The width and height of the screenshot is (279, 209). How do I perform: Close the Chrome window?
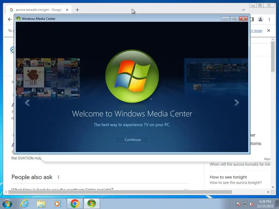pos(269,5)
